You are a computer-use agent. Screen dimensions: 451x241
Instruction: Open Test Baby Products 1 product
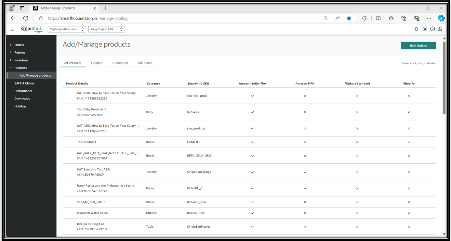[91, 109]
